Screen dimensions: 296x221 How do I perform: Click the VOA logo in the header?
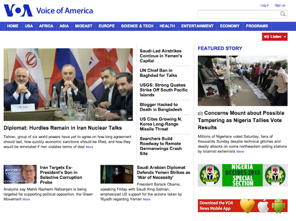(19, 11)
